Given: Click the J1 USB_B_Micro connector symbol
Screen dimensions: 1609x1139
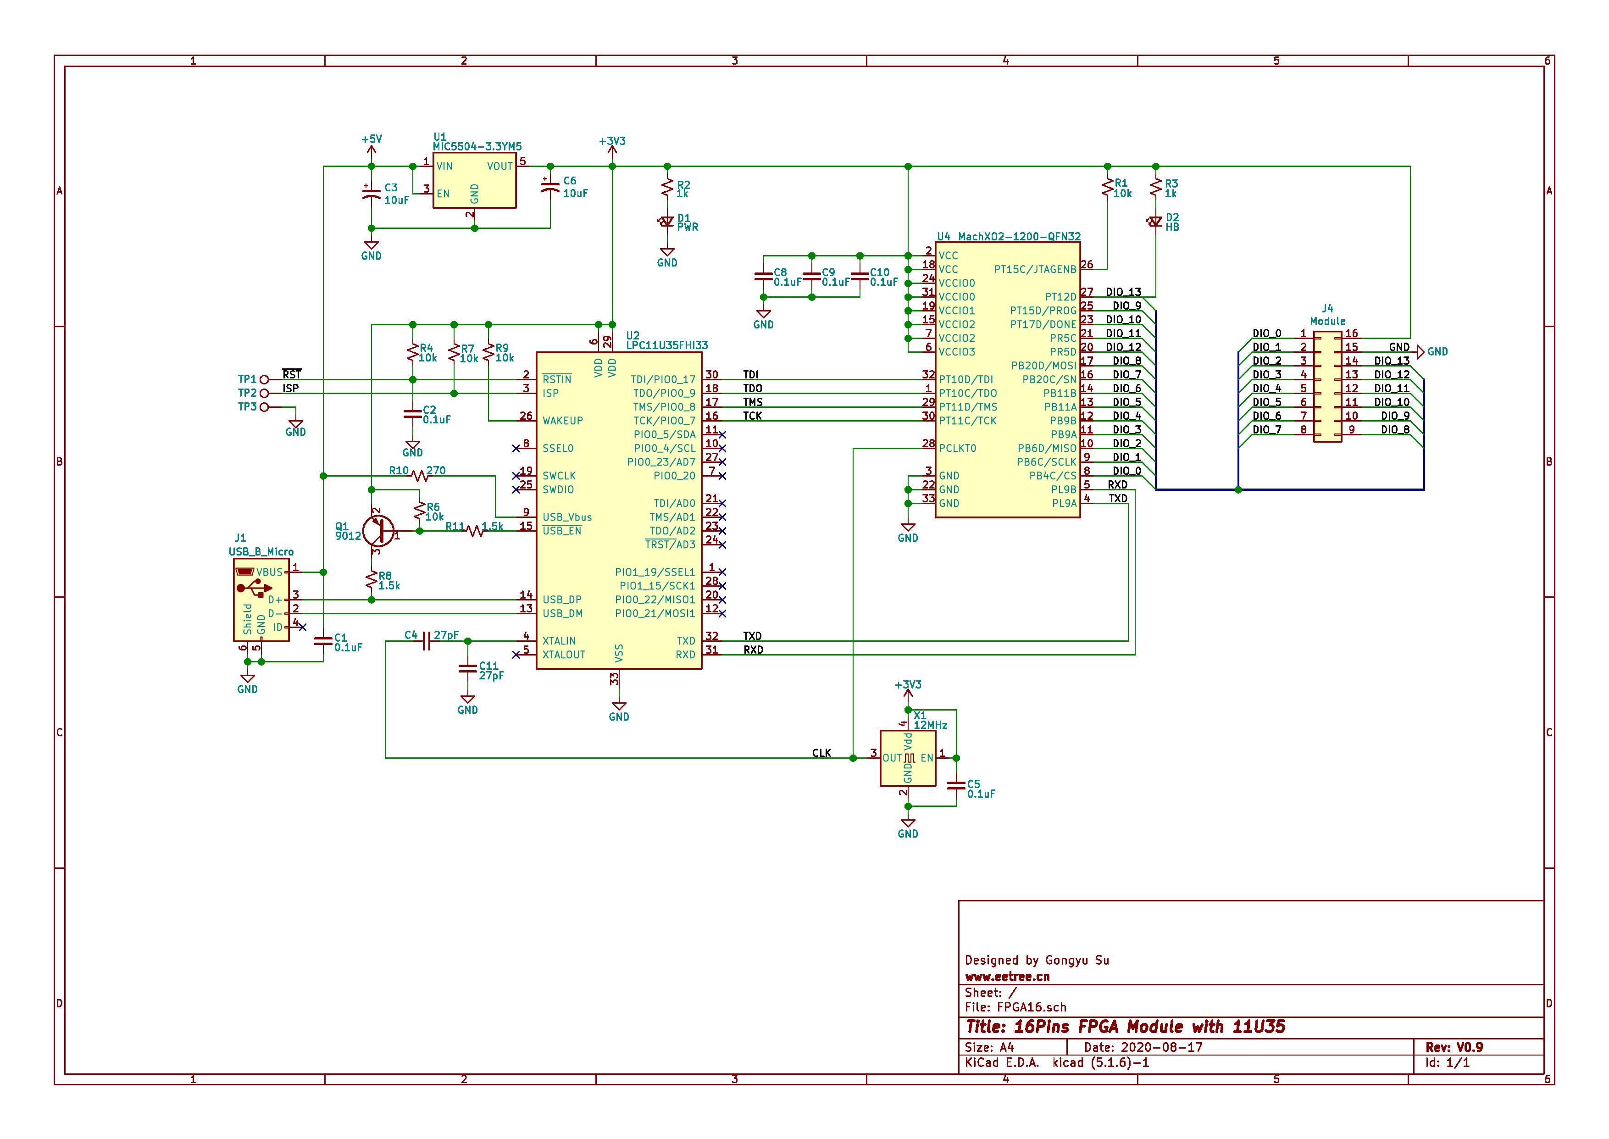Looking at the screenshot, I should [x=261, y=600].
